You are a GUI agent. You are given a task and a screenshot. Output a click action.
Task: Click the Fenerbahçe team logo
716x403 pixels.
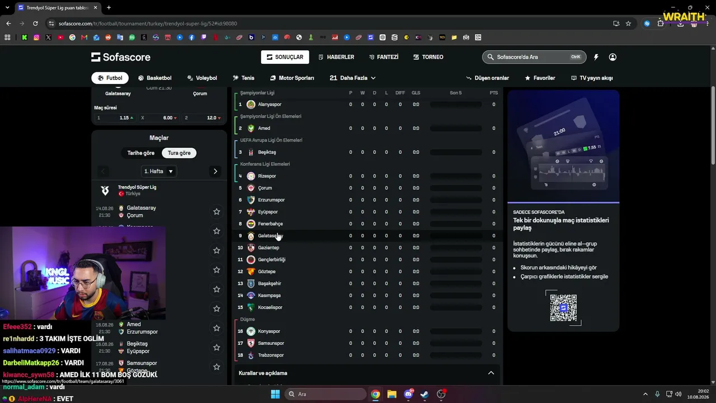coord(251,224)
